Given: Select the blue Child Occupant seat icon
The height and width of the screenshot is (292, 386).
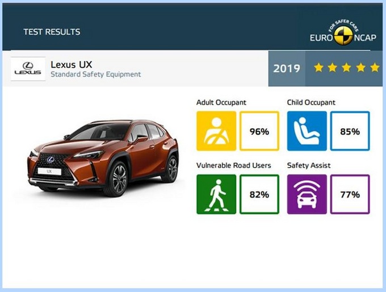Looking at the screenshot, I should point(307,131).
